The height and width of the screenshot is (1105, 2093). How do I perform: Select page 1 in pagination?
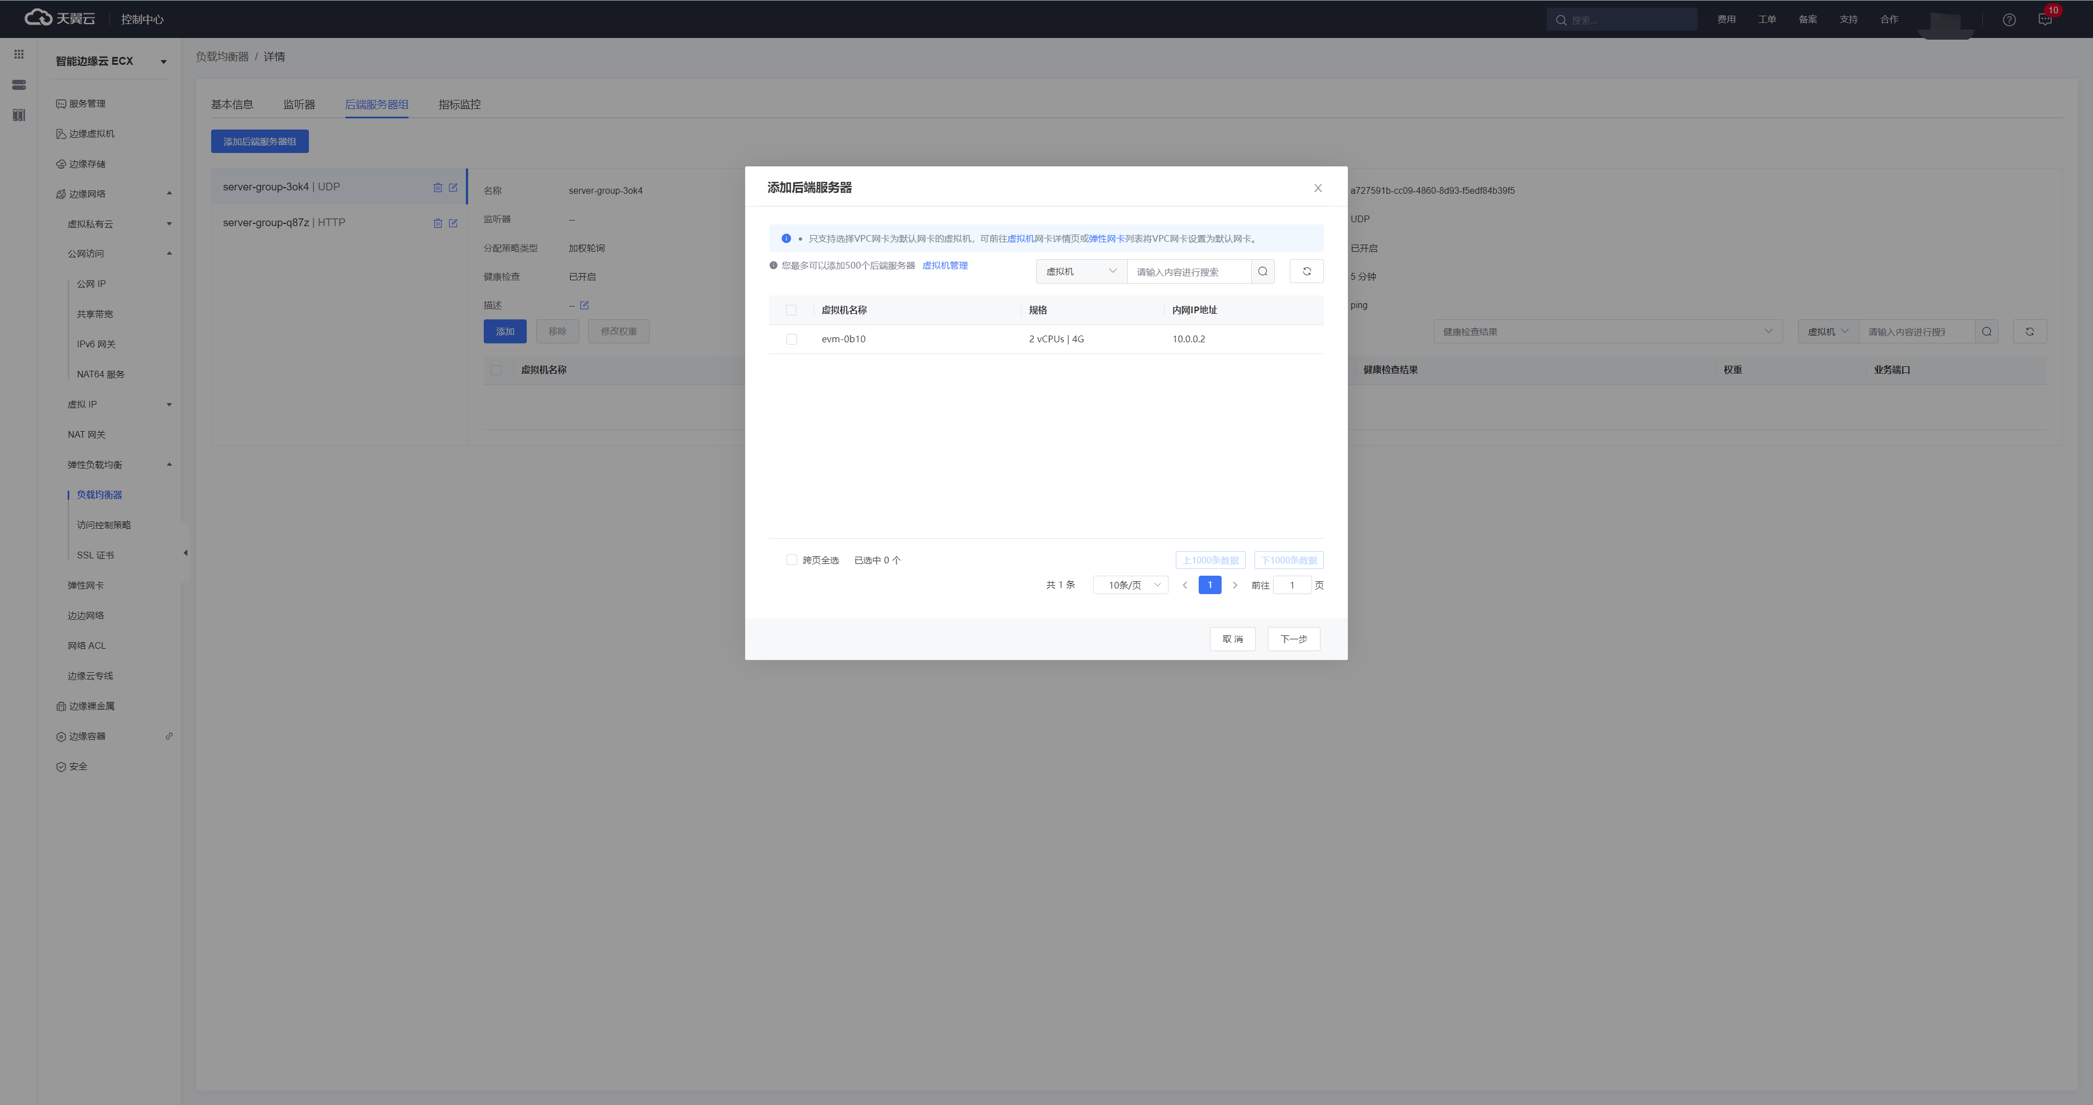(1210, 585)
